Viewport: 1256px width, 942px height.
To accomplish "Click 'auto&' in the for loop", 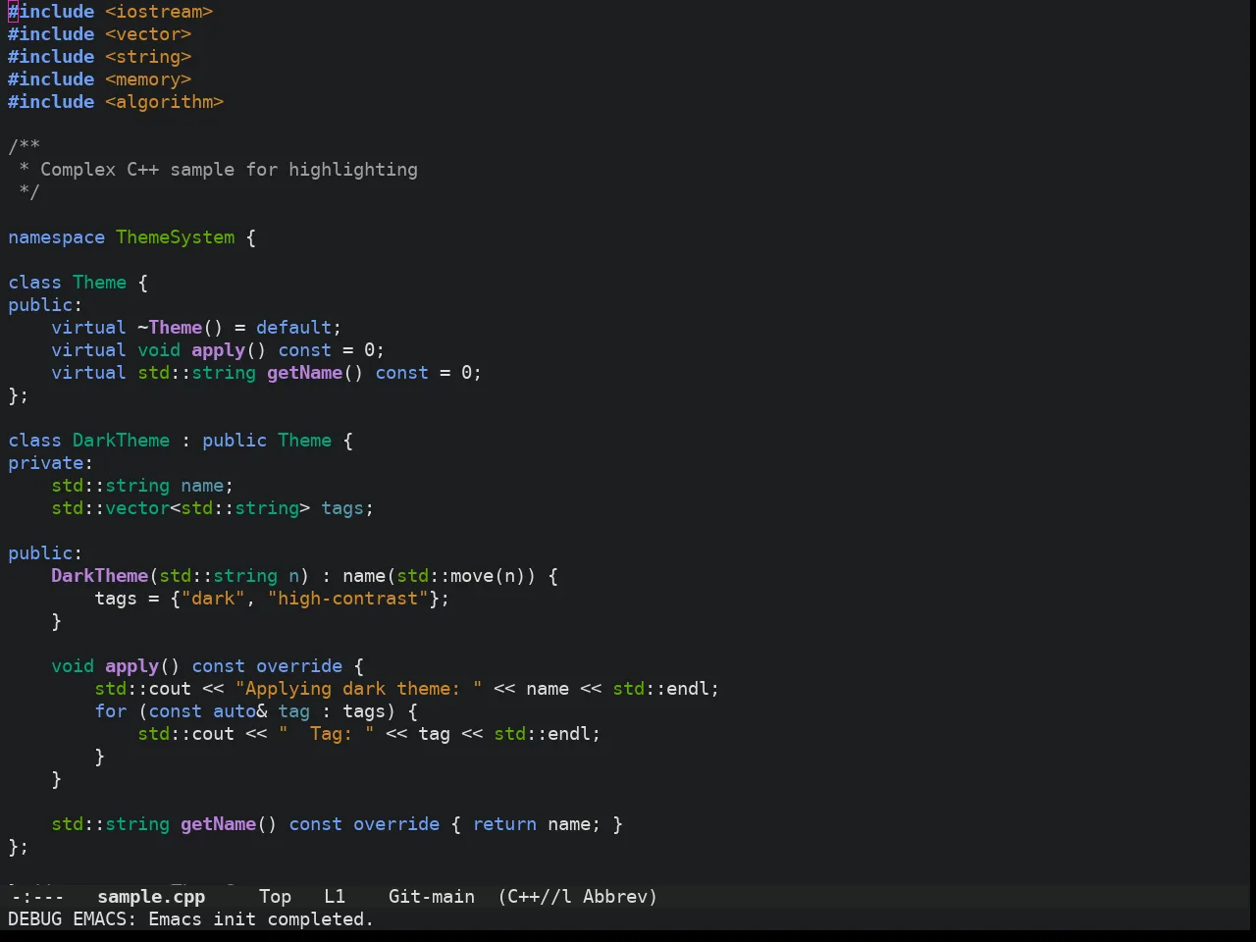I will click(239, 711).
